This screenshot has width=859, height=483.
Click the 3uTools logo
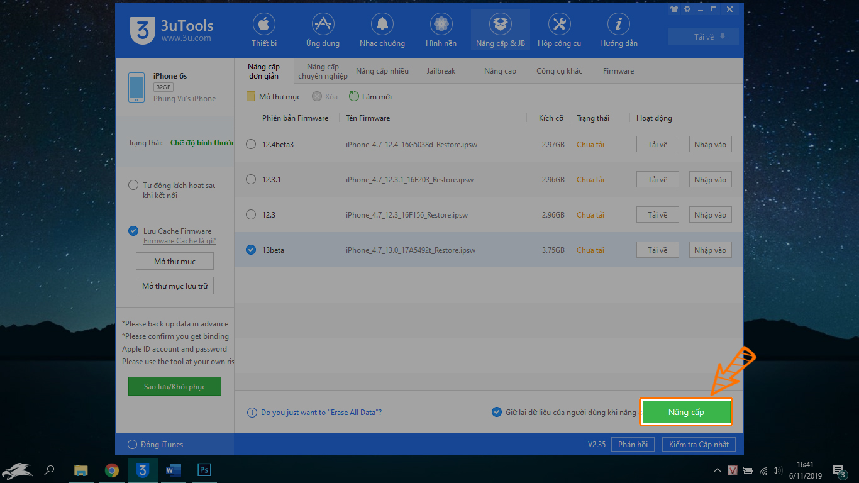172,30
